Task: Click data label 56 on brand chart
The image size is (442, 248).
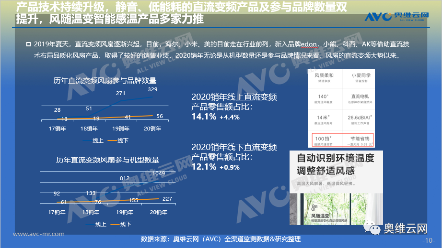Action: click(160, 116)
